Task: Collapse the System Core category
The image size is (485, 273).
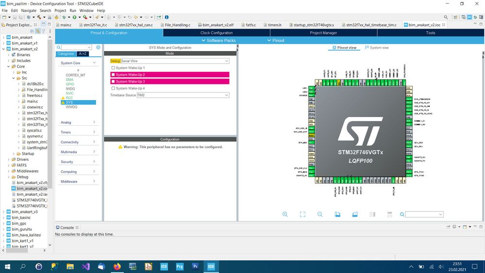Action: point(78,63)
